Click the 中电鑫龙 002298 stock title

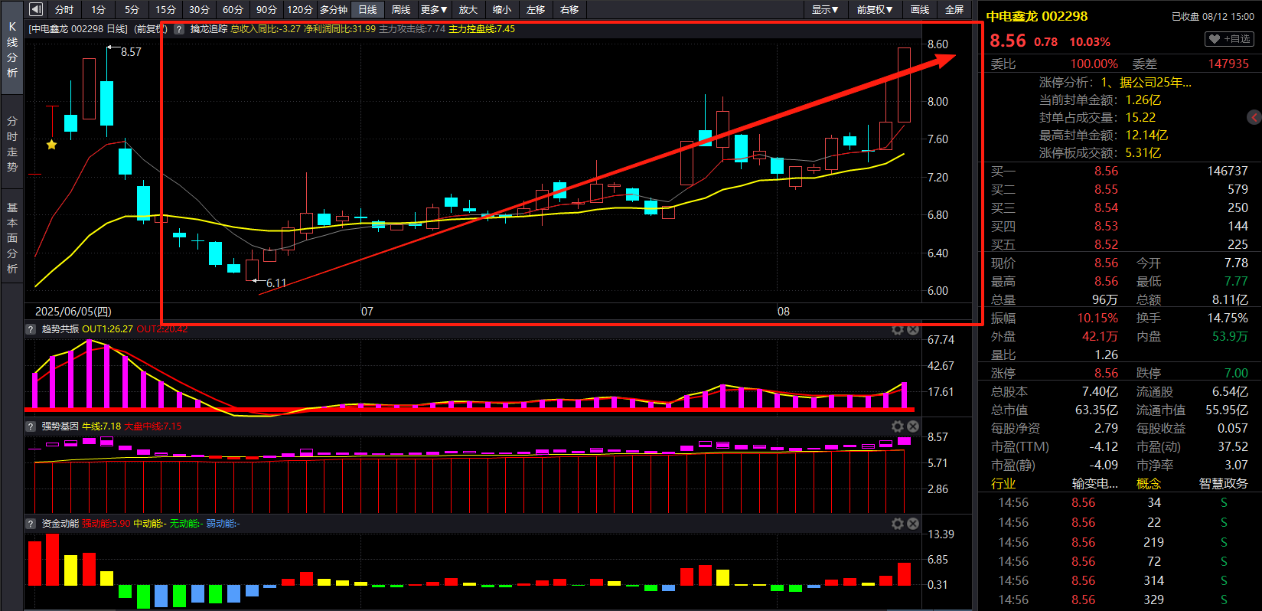point(1036,16)
